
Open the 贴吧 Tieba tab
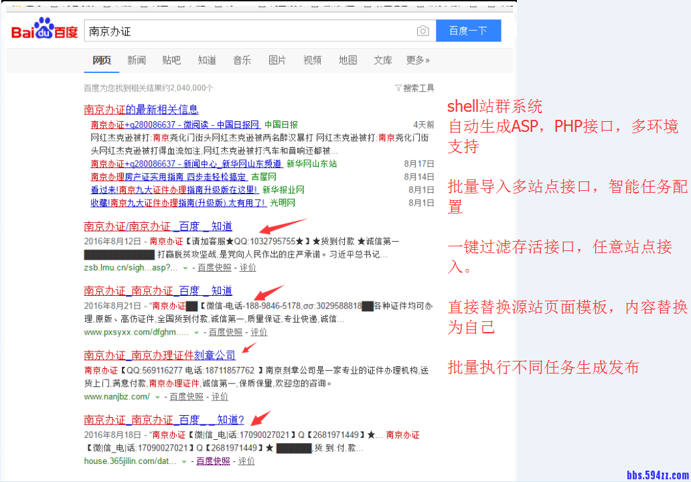[171, 60]
